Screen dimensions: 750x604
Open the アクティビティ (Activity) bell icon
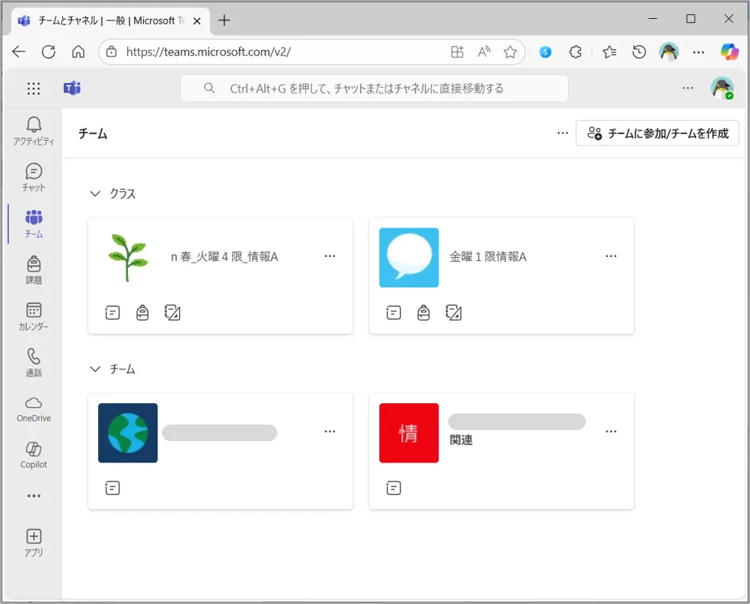[33, 130]
